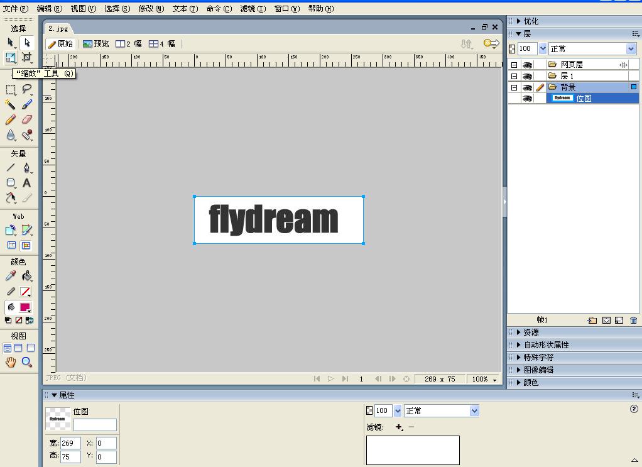Screen dimensions: 642x467
Task: Expand the 优化 panel
Action: click(x=519, y=21)
